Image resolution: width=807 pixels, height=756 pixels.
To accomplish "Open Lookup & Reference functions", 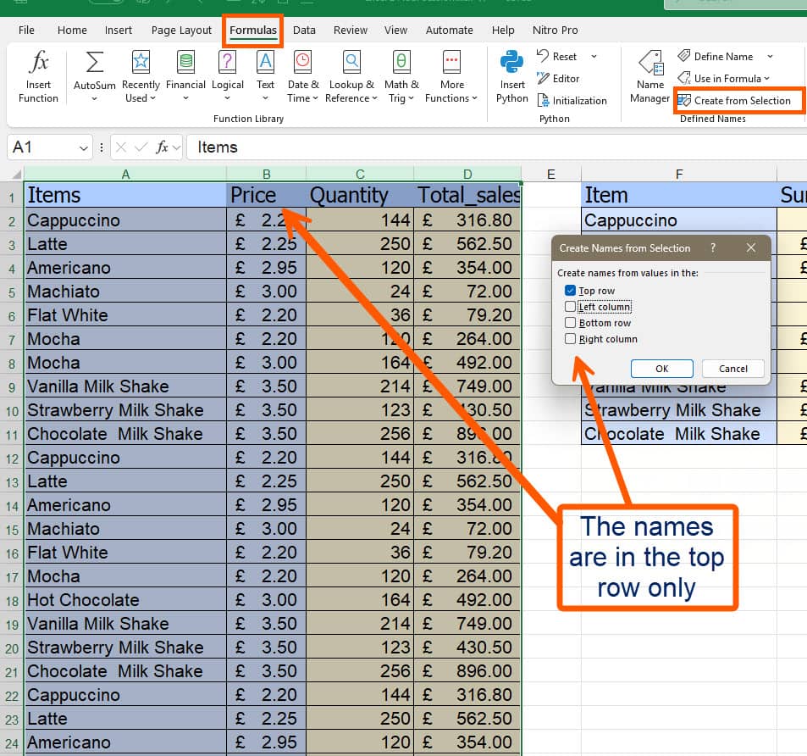I will (351, 76).
